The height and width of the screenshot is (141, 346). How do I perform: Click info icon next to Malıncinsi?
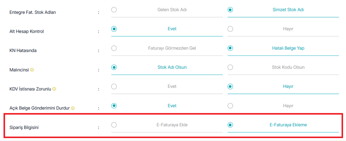tap(32, 70)
